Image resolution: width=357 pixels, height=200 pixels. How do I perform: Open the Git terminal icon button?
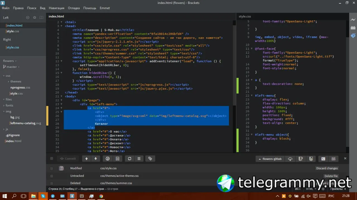(x=323, y=159)
